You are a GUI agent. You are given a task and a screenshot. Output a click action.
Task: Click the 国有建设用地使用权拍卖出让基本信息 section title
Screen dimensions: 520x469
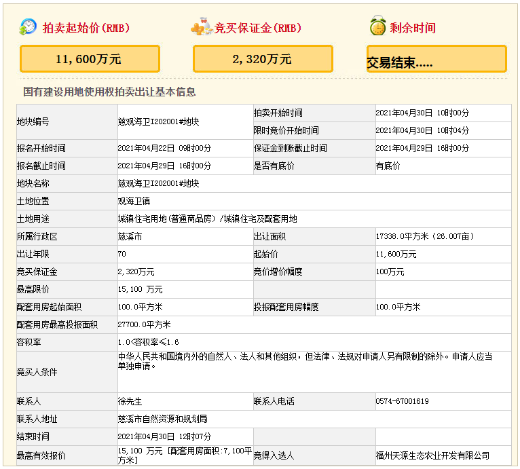[x=109, y=92]
